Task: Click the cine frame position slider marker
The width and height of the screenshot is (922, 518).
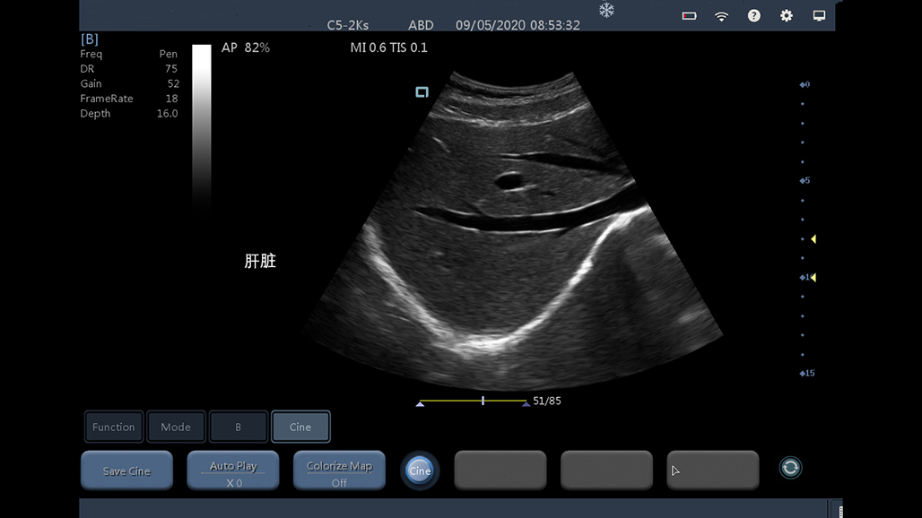Action: (x=483, y=401)
